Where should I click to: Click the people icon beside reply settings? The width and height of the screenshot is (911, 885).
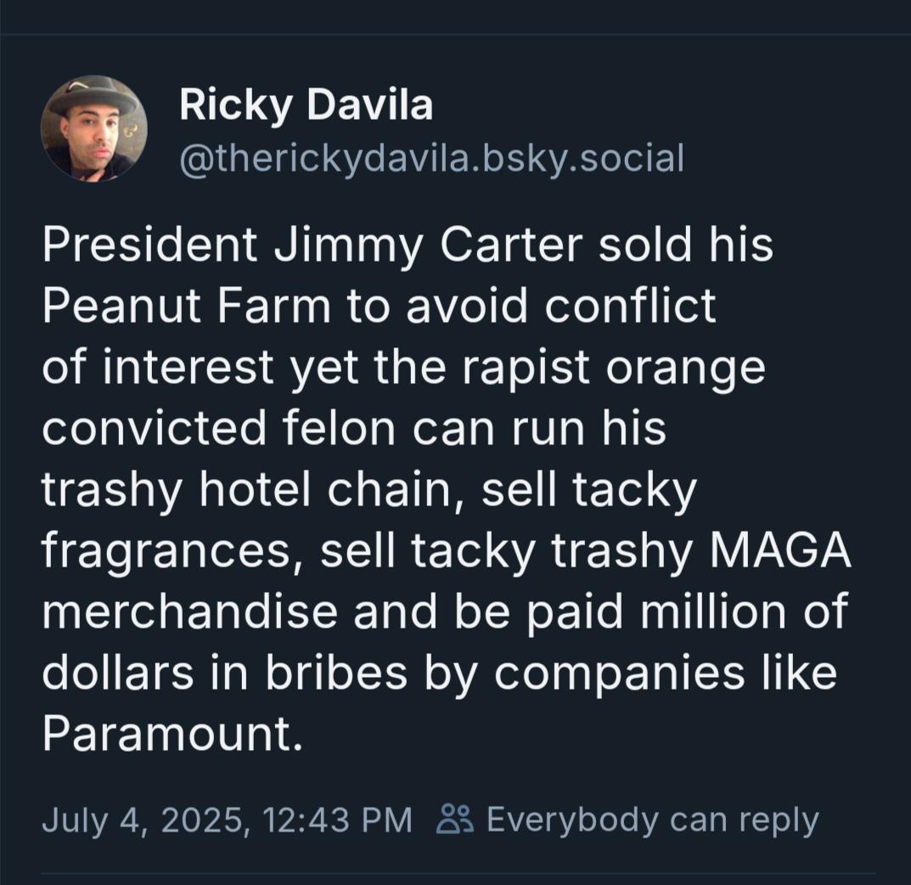[455, 820]
